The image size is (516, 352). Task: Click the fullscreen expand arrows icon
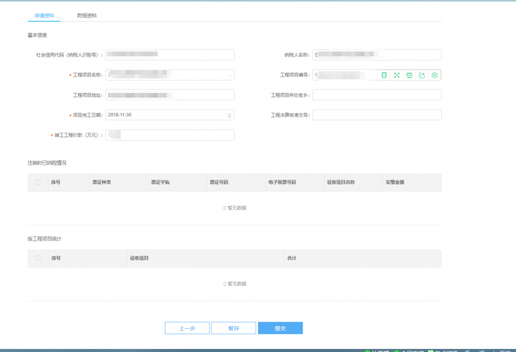(397, 75)
